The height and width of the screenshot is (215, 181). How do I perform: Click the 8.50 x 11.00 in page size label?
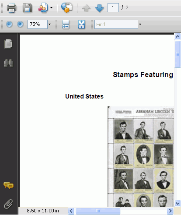43,211
